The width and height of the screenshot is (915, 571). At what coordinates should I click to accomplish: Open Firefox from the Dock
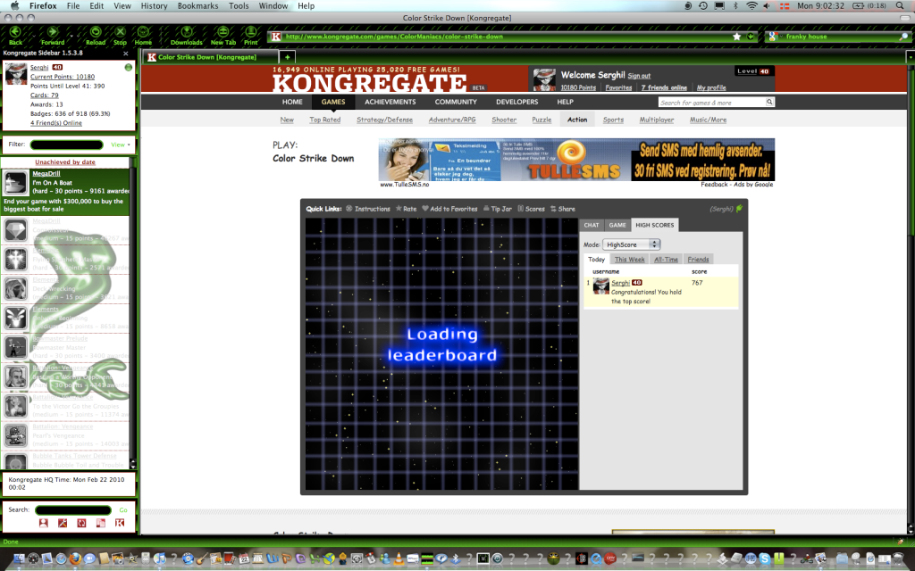pyautogui.click(x=75, y=559)
